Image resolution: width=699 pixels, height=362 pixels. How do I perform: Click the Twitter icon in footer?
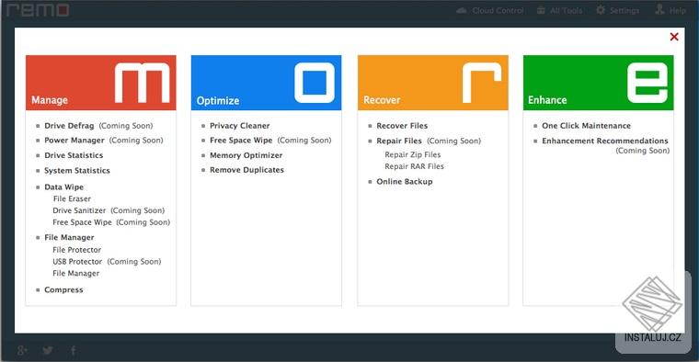(x=48, y=350)
